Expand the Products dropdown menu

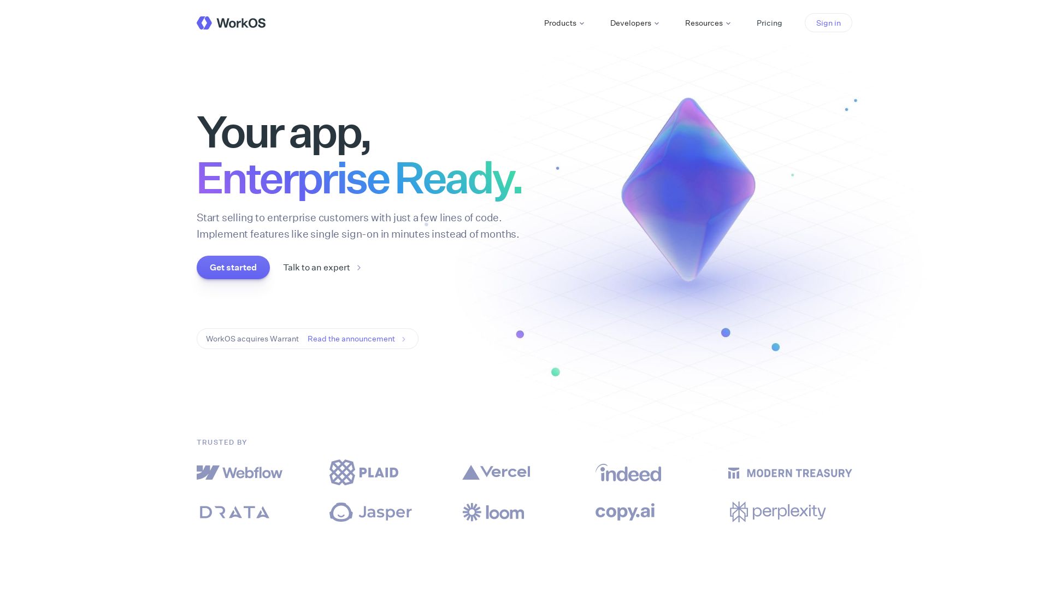tap(564, 22)
